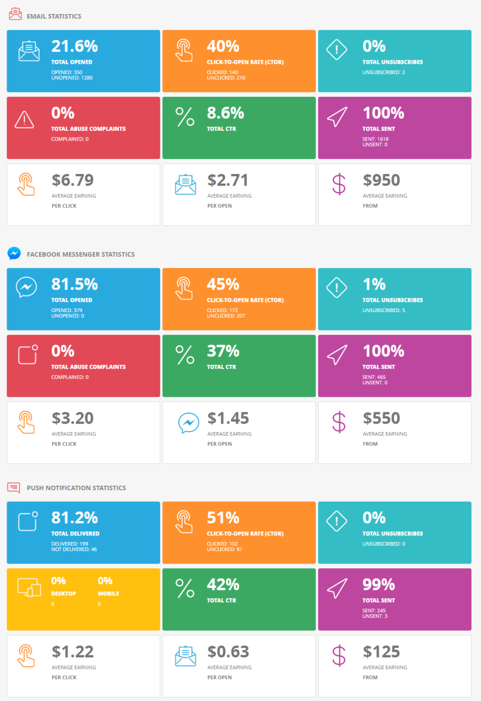This screenshot has width=481, height=701.
Task: Click the push 51% CTOR tap icon
Action: point(184,522)
